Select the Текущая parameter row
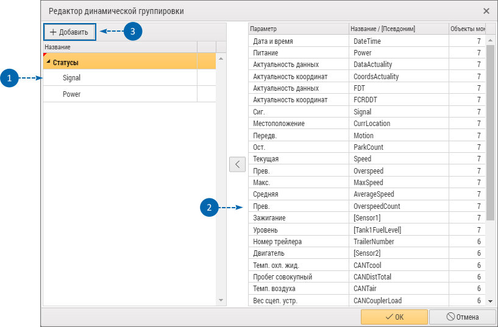This screenshot has height=327, width=498. click(367, 158)
